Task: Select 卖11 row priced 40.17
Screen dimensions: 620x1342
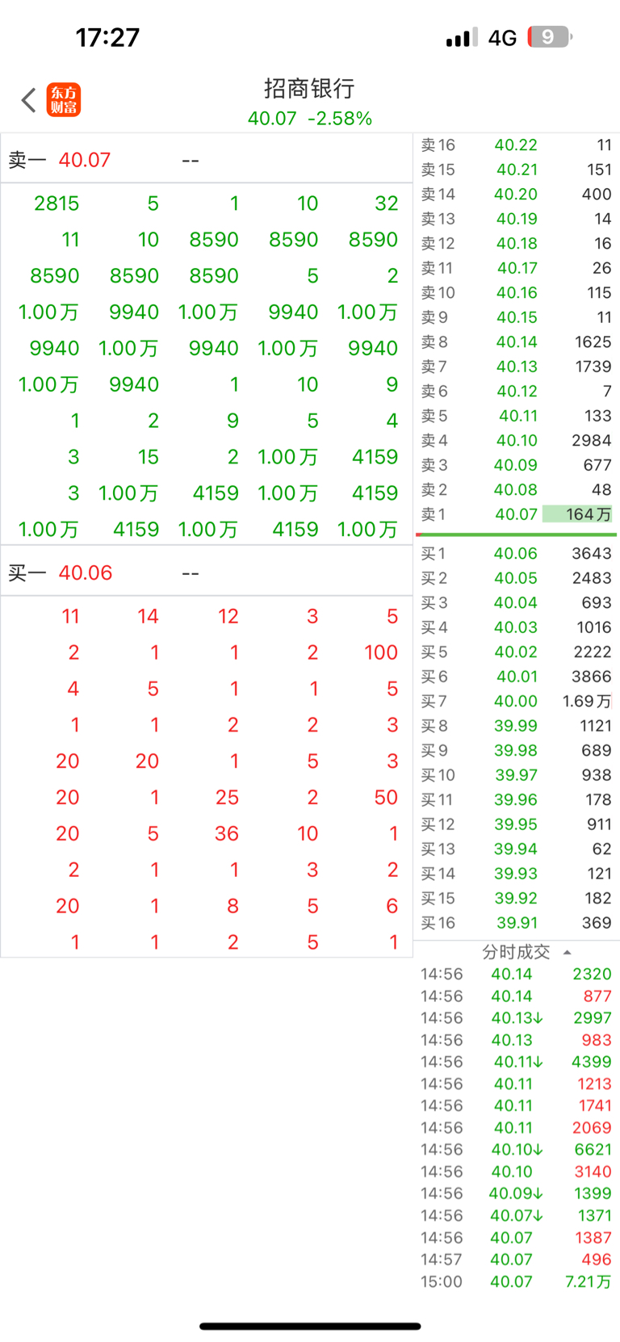Action: tap(517, 268)
